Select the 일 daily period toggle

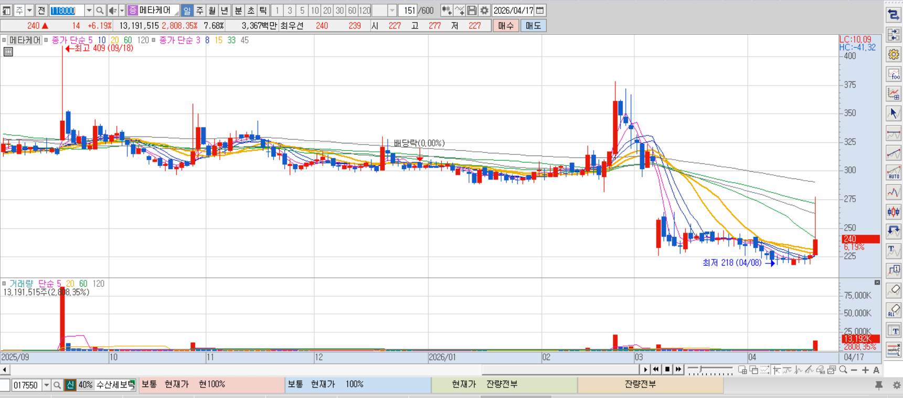[x=187, y=11]
